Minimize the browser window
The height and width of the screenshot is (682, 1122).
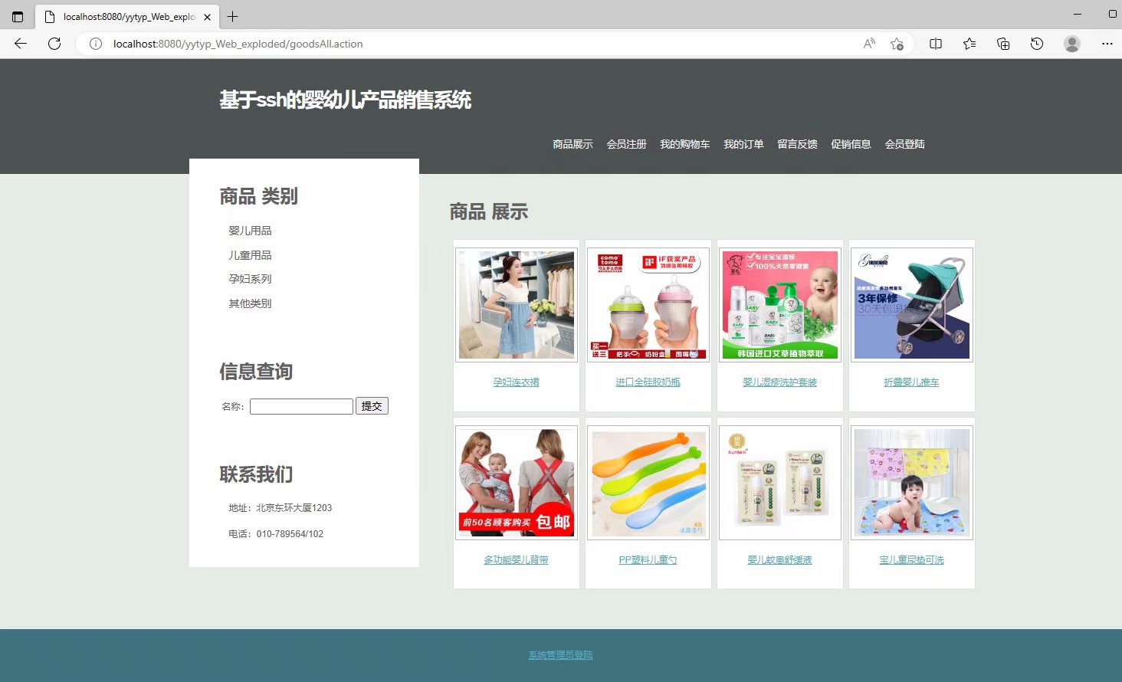[x=1078, y=14]
